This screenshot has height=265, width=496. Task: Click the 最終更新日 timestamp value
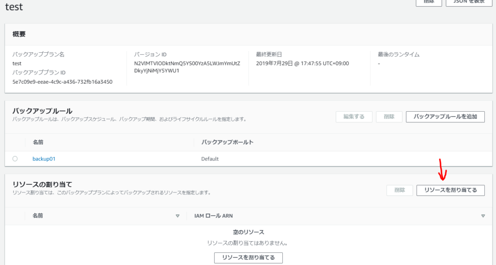pos(302,63)
